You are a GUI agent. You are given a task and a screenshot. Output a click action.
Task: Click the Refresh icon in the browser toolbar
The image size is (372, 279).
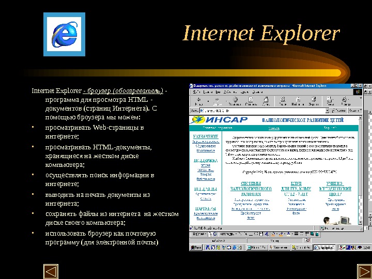coord(251,99)
